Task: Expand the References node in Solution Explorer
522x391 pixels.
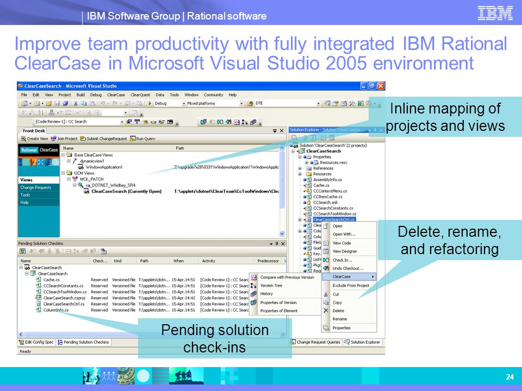Action: (x=300, y=168)
